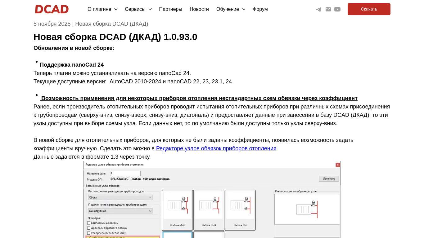Go to homepage via DCAD logo
The image size is (424, 238).
[52, 9]
